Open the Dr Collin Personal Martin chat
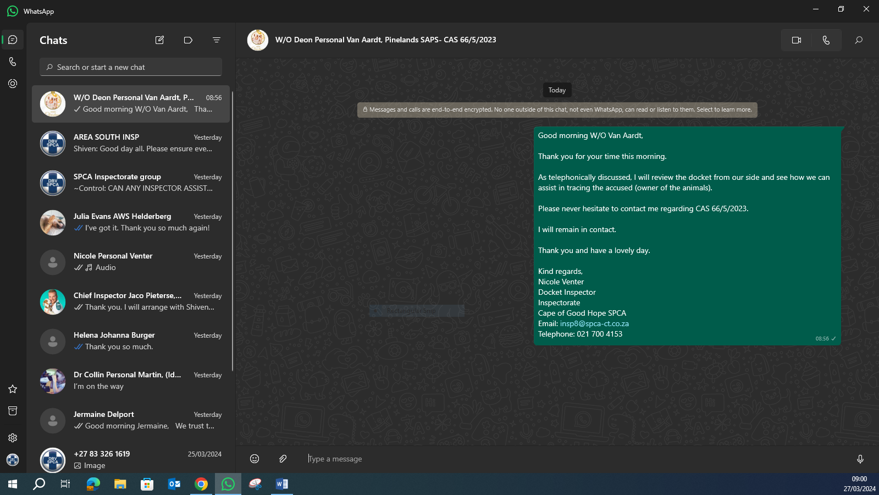Image resolution: width=879 pixels, height=495 pixels. (x=131, y=381)
